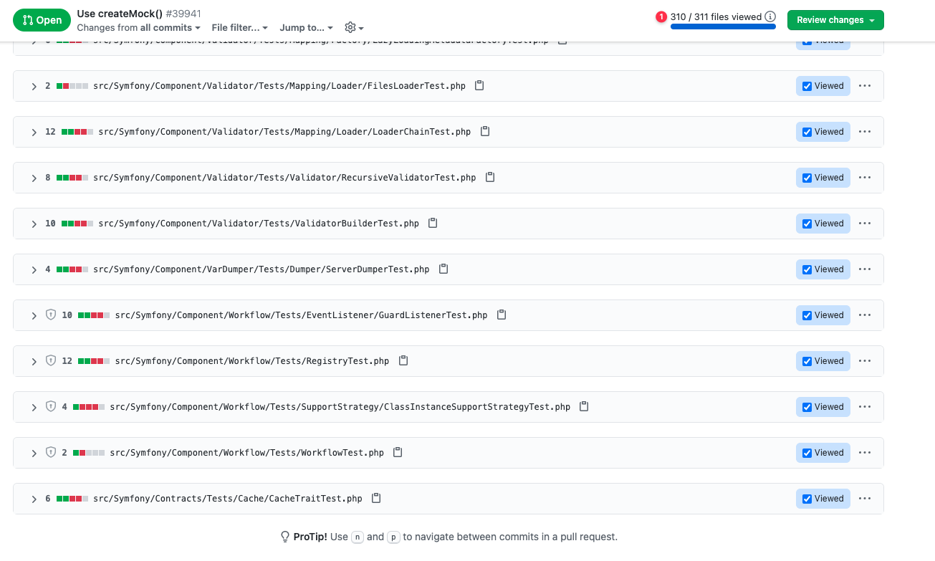Expand RecursiveValidatorTest.php diff
Image resolution: width=935 pixels, height=561 pixels.
pyautogui.click(x=34, y=178)
